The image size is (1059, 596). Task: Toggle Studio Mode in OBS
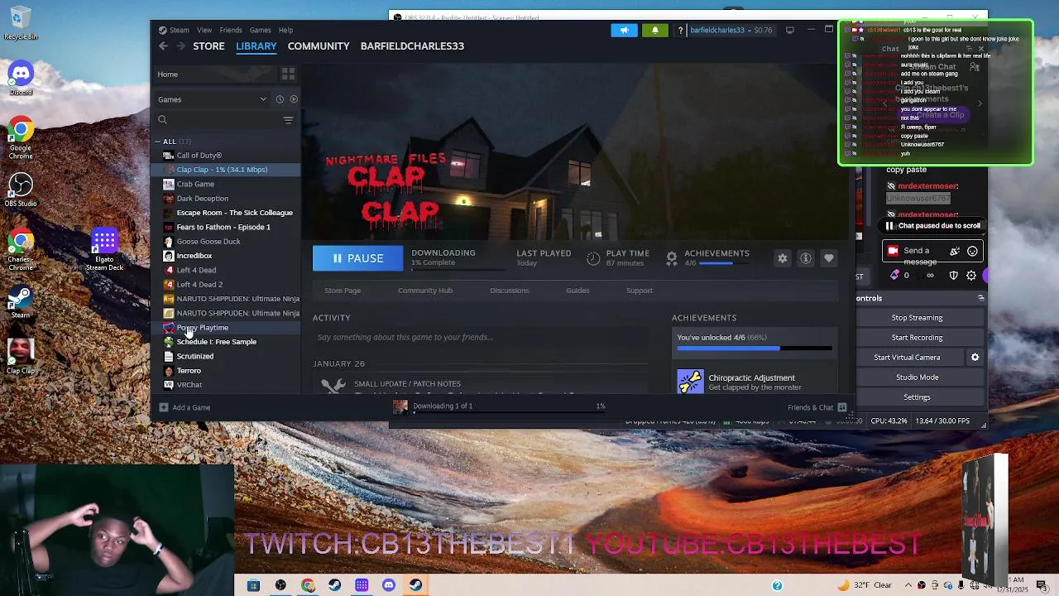coord(917,377)
